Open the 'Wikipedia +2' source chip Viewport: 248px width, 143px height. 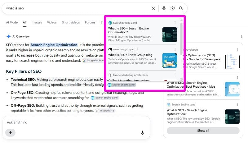tap(105, 111)
